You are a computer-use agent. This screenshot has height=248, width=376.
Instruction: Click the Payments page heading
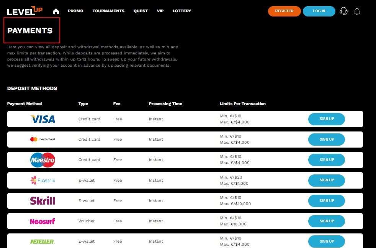point(30,31)
